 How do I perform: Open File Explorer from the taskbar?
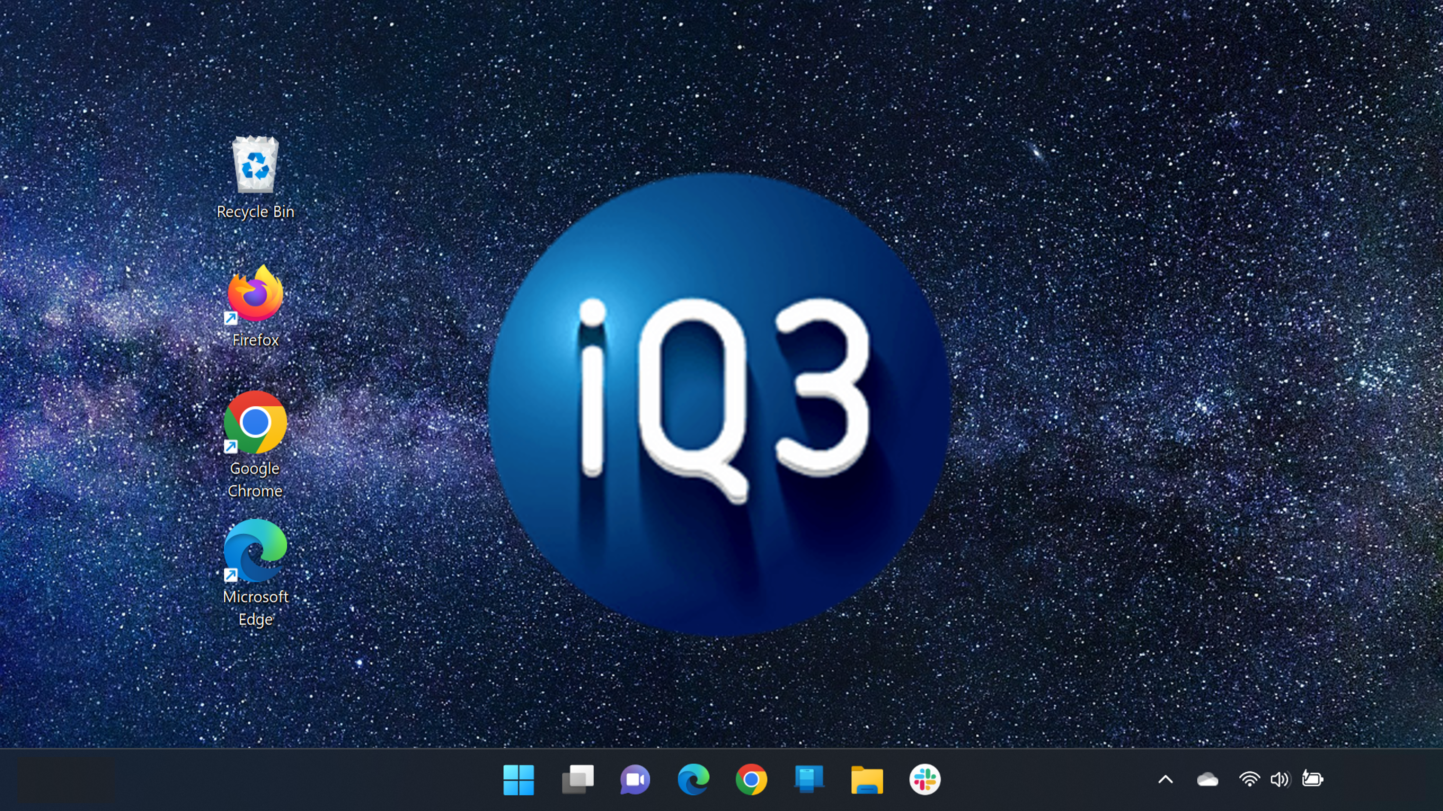(866, 779)
